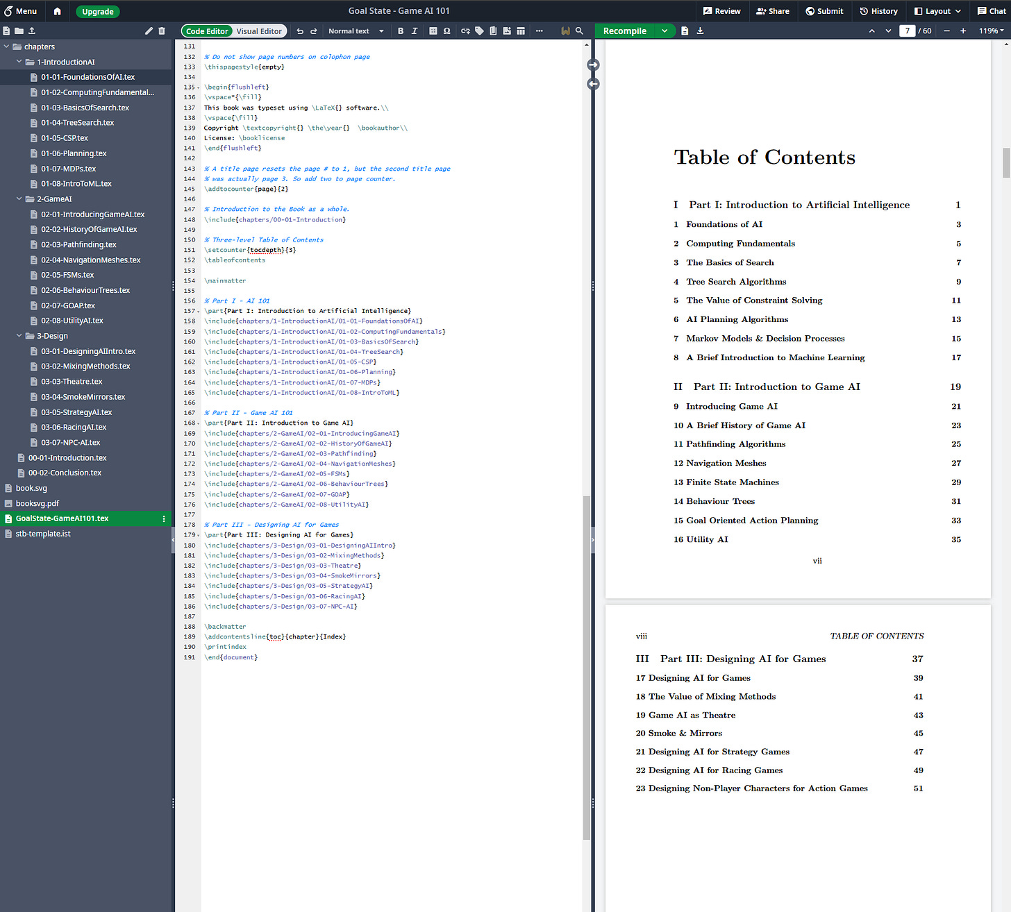Open the History panel
Image resolution: width=1011 pixels, height=912 pixels.
[x=878, y=11]
